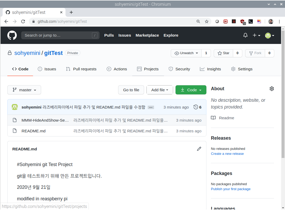Viewport: 285px width, 210px height.
Task: Click the browser forward arrow
Action: (x=15, y=21)
